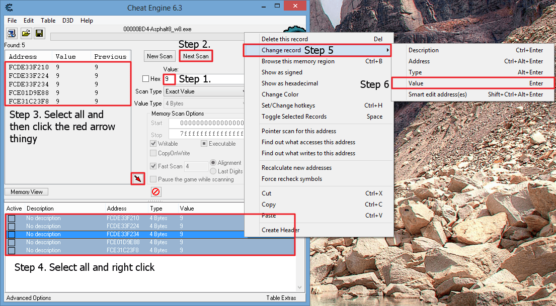Toggle the Fast Scan checkbox
556x306 pixels.
point(153,166)
